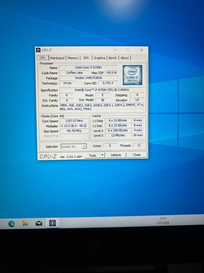Open the Bench tab
This screenshot has height=273, width=204.
pos(113,58)
